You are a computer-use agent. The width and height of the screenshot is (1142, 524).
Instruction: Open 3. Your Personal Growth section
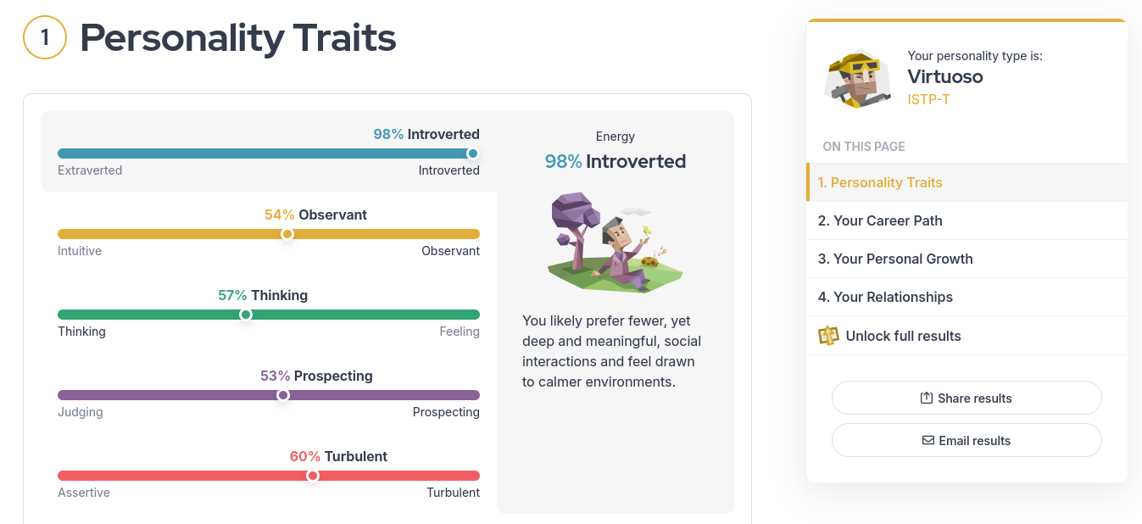click(967, 259)
